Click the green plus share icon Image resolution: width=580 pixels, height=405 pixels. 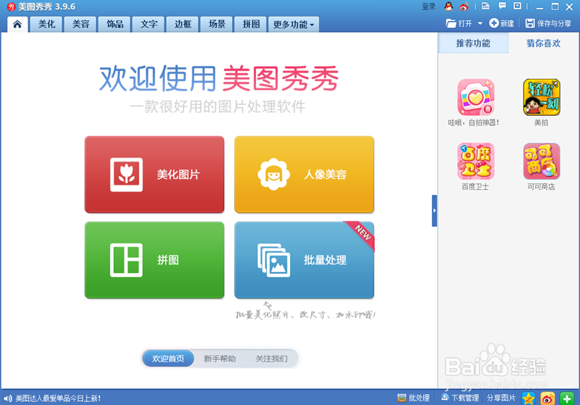point(567,398)
